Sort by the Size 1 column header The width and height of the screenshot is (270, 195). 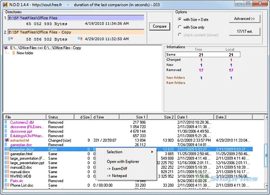click(x=133, y=117)
